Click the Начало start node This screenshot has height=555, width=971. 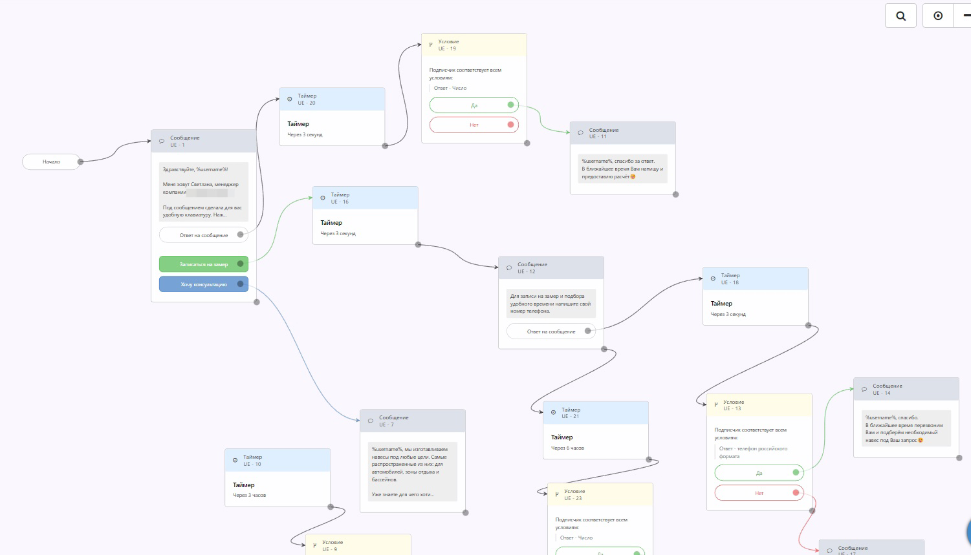52,162
